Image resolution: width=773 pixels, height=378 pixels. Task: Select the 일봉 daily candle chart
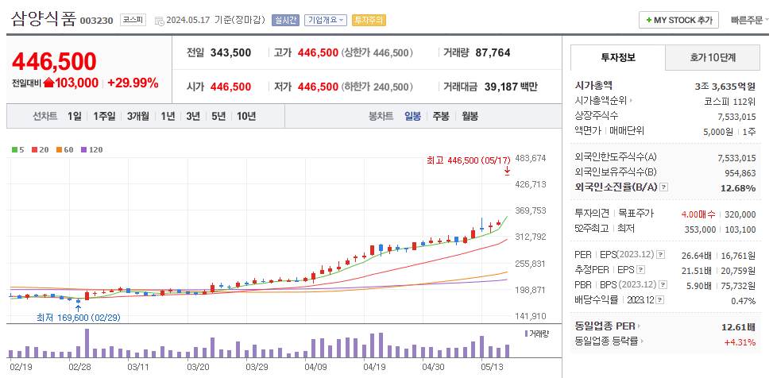pos(412,117)
